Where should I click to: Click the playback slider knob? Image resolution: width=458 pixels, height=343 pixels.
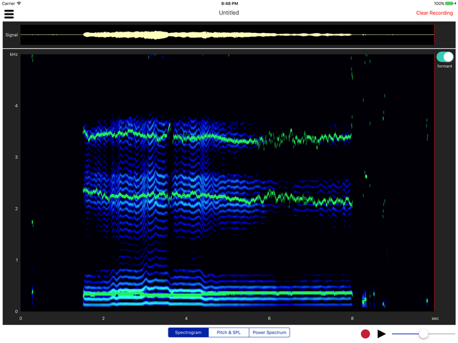423,334
